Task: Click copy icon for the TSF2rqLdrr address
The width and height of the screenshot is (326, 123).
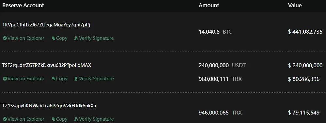Action: click(x=54, y=79)
